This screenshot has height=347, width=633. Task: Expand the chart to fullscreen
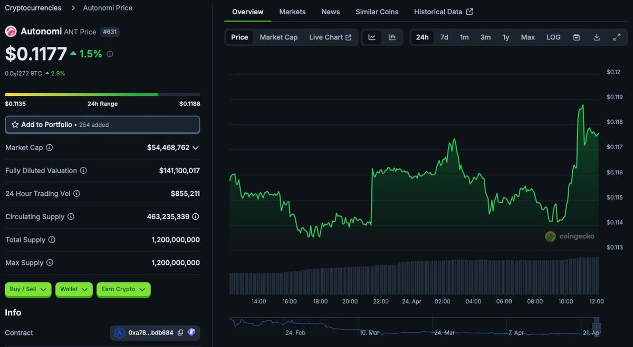click(617, 37)
